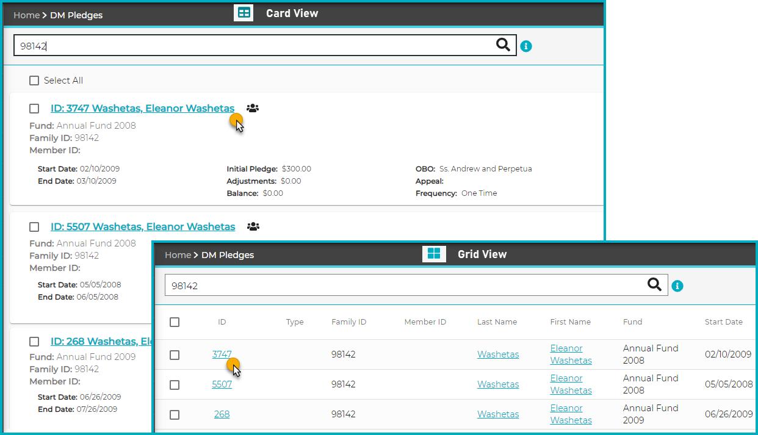Check the box for pledge card ID 5507
758x435 pixels.
pyautogui.click(x=34, y=227)
